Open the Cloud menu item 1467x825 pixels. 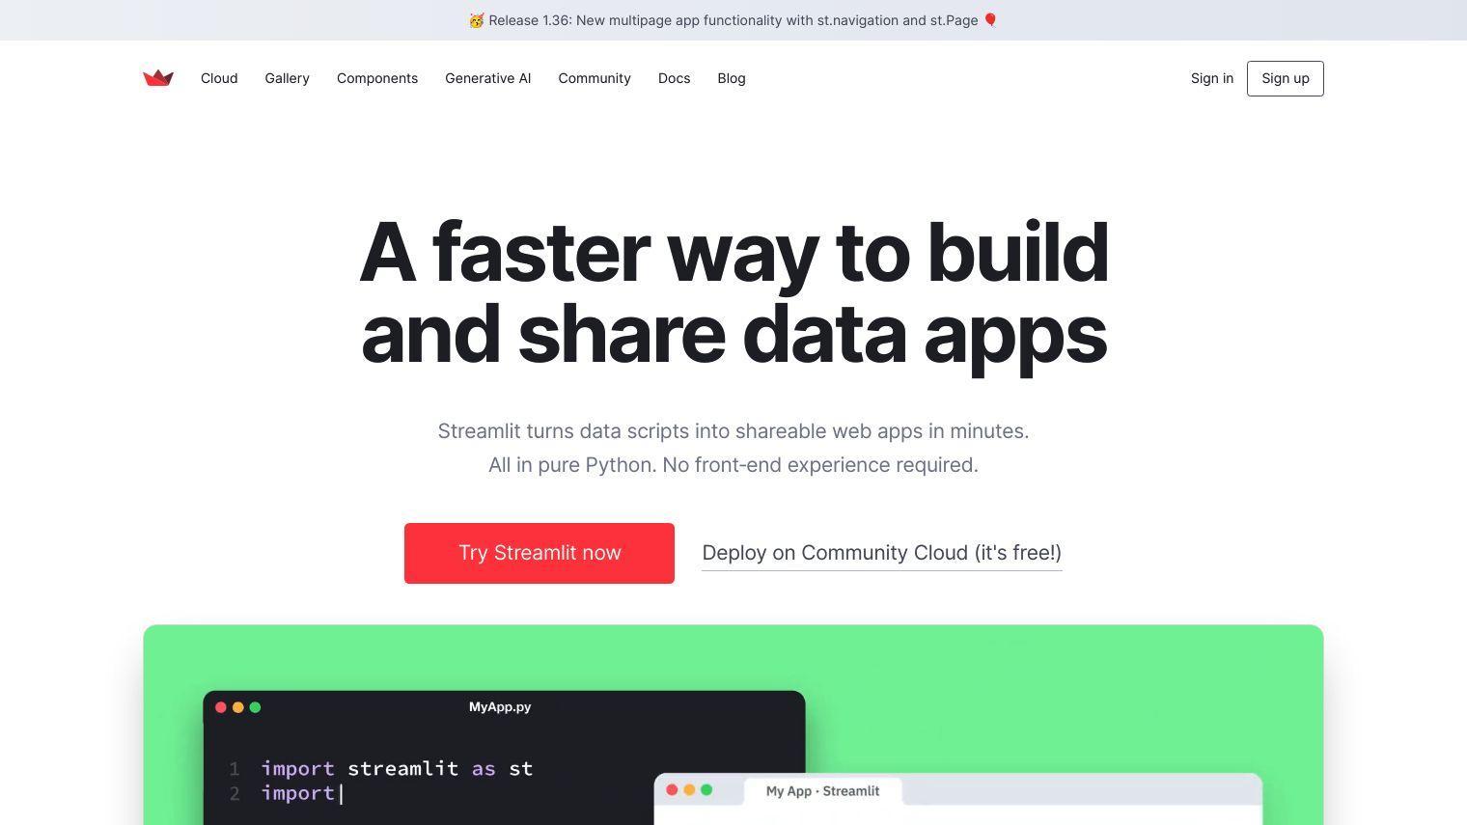(x=219, y=78)
